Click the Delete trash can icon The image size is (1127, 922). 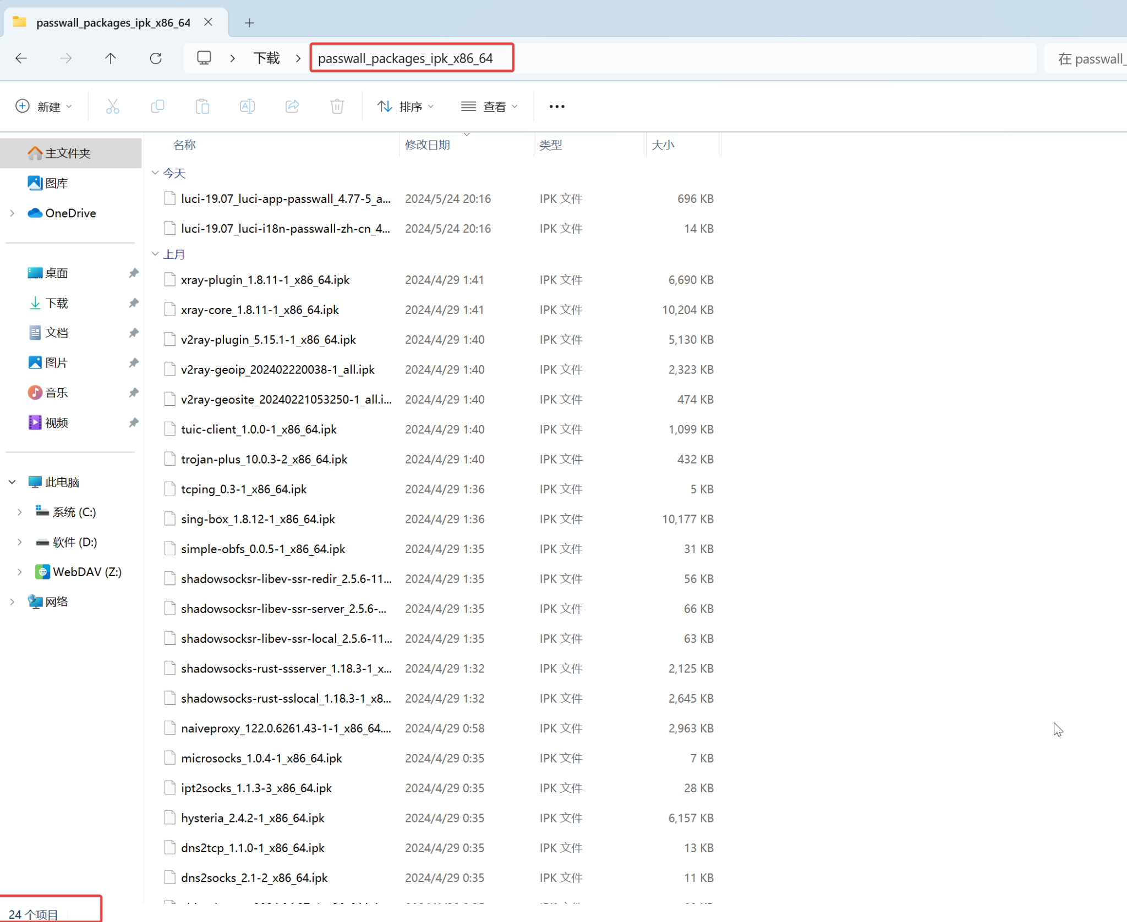[337, 106]
